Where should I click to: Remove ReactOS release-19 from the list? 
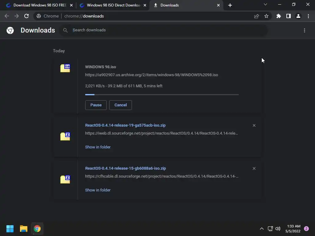[x=254, y=125]
